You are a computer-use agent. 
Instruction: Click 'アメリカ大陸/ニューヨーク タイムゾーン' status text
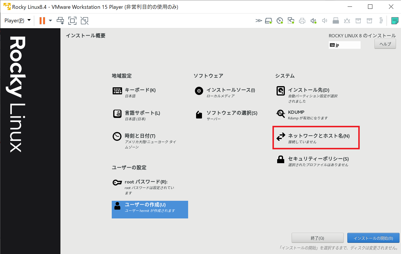(x=150, y=144)
